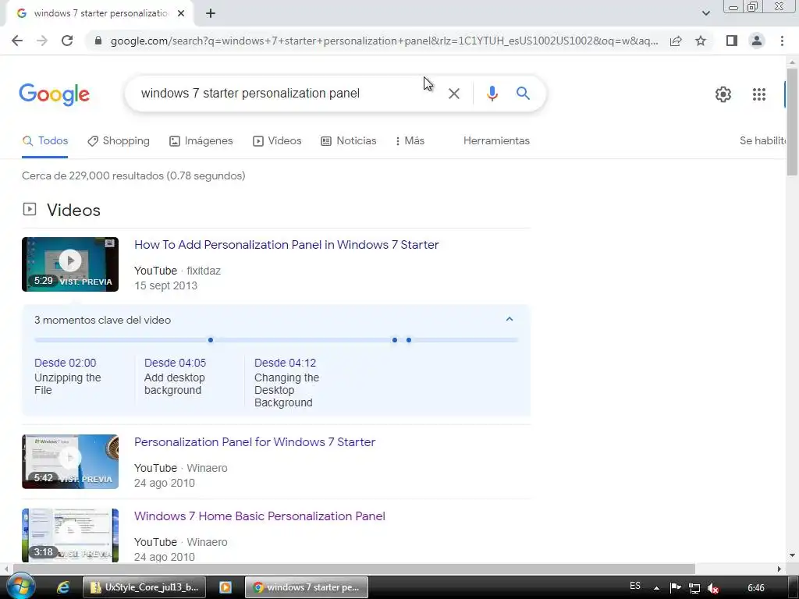The image size is (799, 599).
Task: Play the 3:18 video thumbnail
Action: [70, 535]
